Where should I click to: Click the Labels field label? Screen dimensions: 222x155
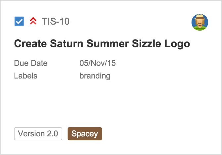[x=26, y=76]
